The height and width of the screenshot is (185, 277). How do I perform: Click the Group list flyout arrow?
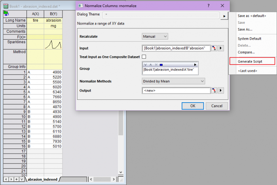pyautogui.click(x=195, y=64)
